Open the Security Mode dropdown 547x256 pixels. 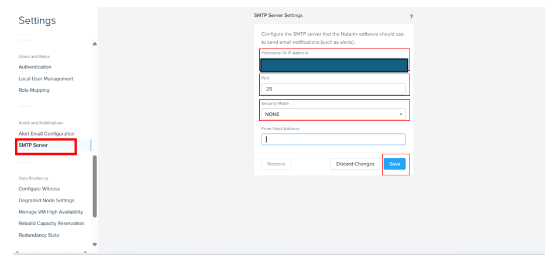point(333,114)
